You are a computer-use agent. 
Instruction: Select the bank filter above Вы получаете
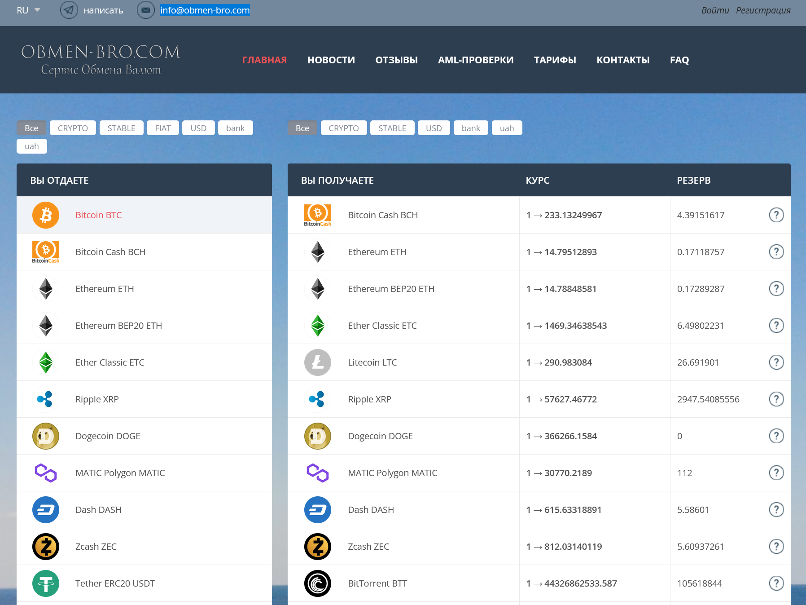point(471,128)
